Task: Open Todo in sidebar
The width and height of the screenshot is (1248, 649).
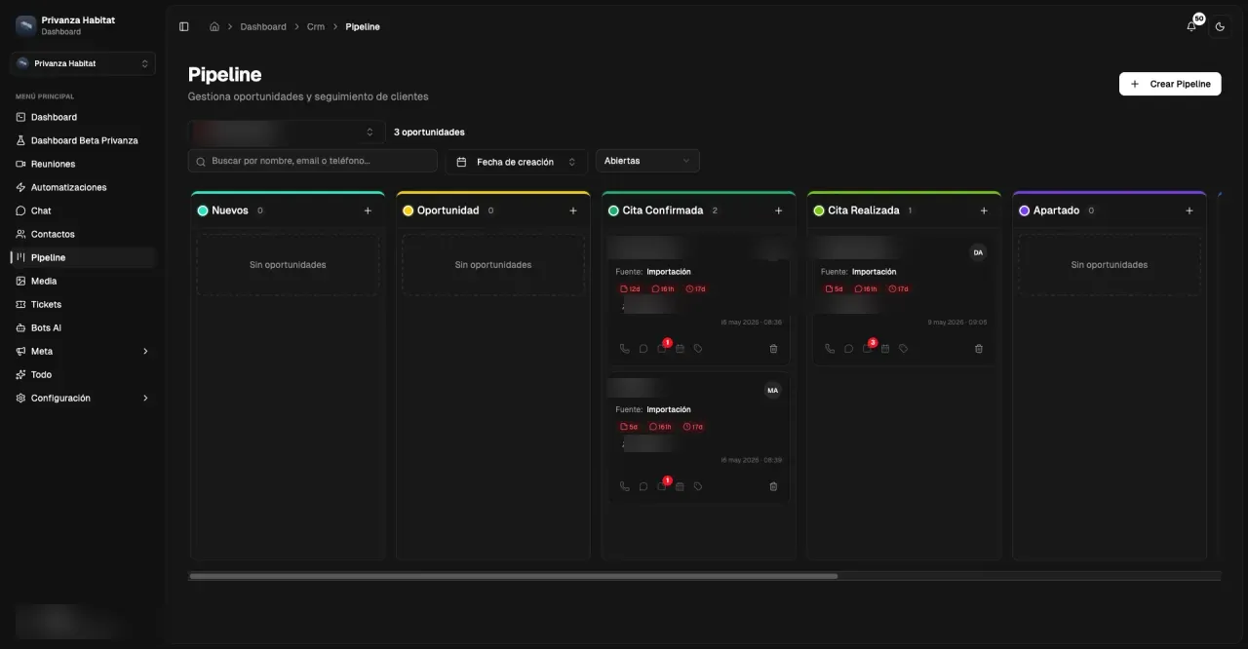Action: [x=83, y=374]
